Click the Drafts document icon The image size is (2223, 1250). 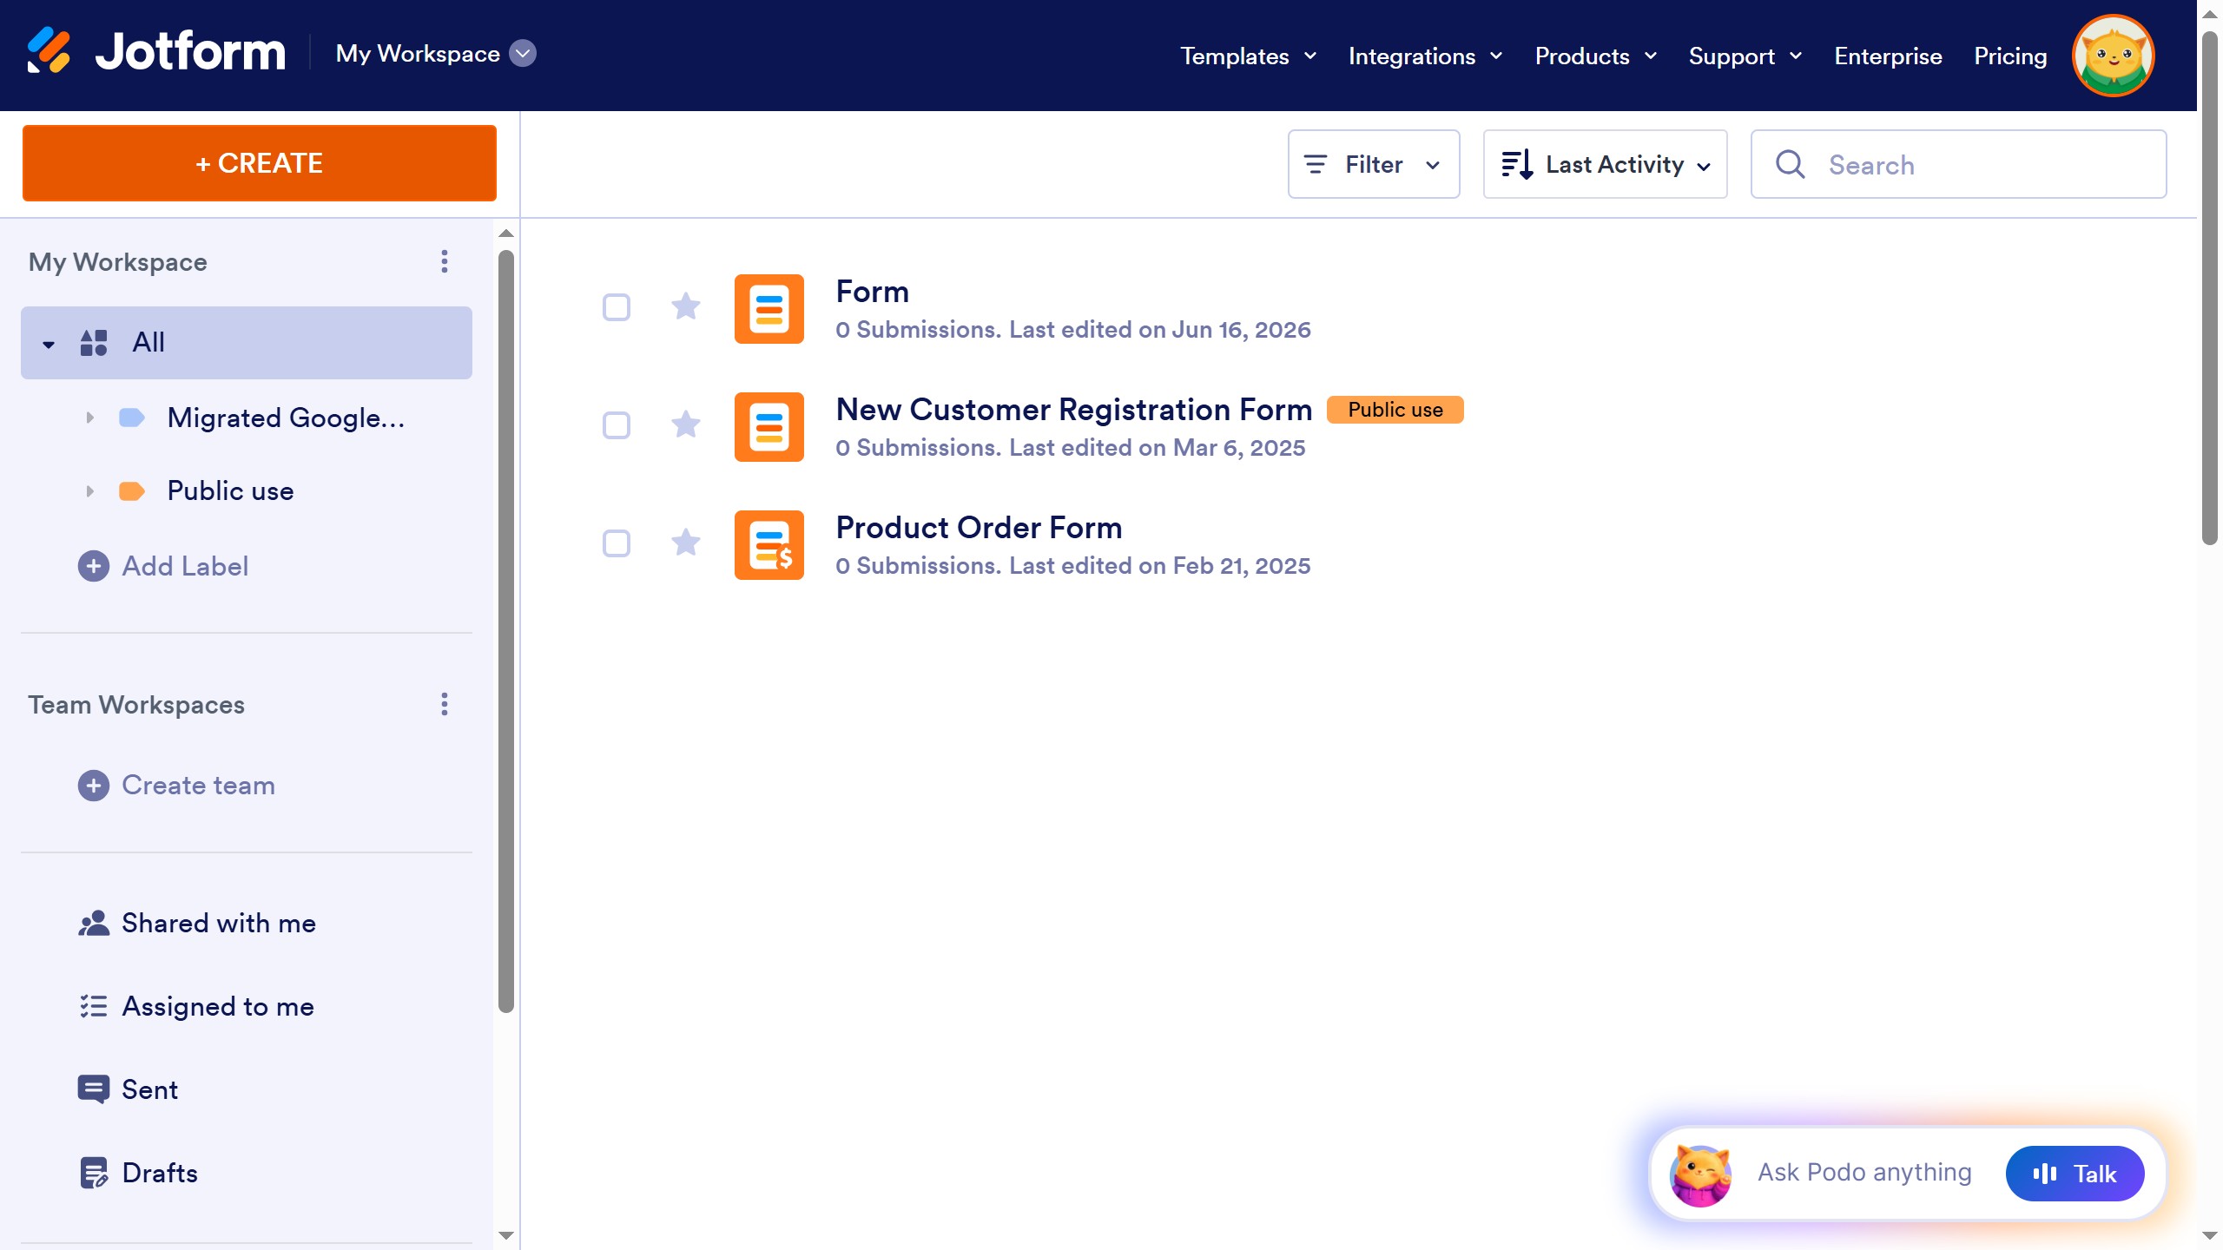[94, 1173]
